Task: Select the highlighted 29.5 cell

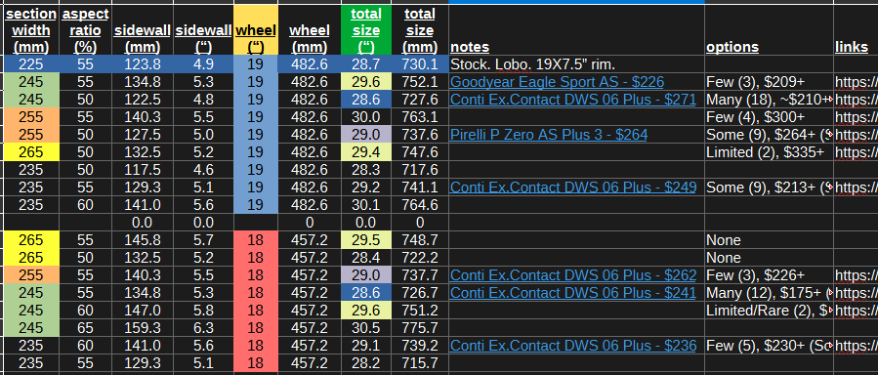Action: coord(366,240)
